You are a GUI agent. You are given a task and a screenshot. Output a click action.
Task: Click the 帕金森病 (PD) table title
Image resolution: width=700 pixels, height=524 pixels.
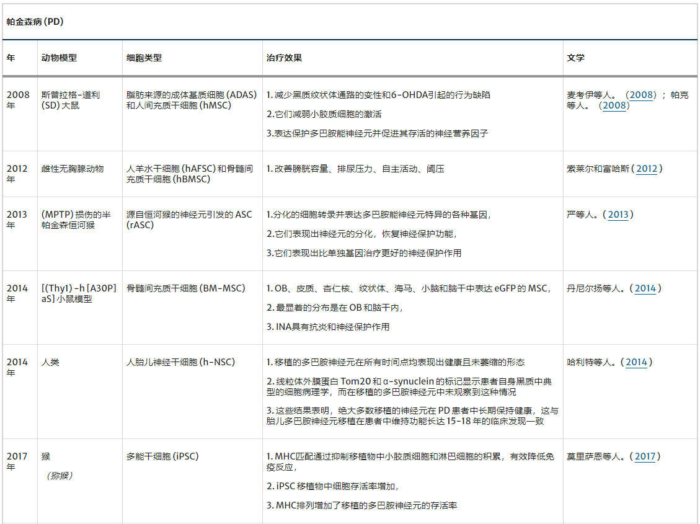pos(35,22)
